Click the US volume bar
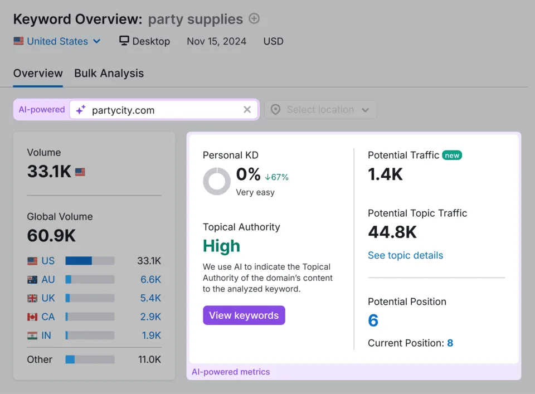 click(x=90, y=261)
